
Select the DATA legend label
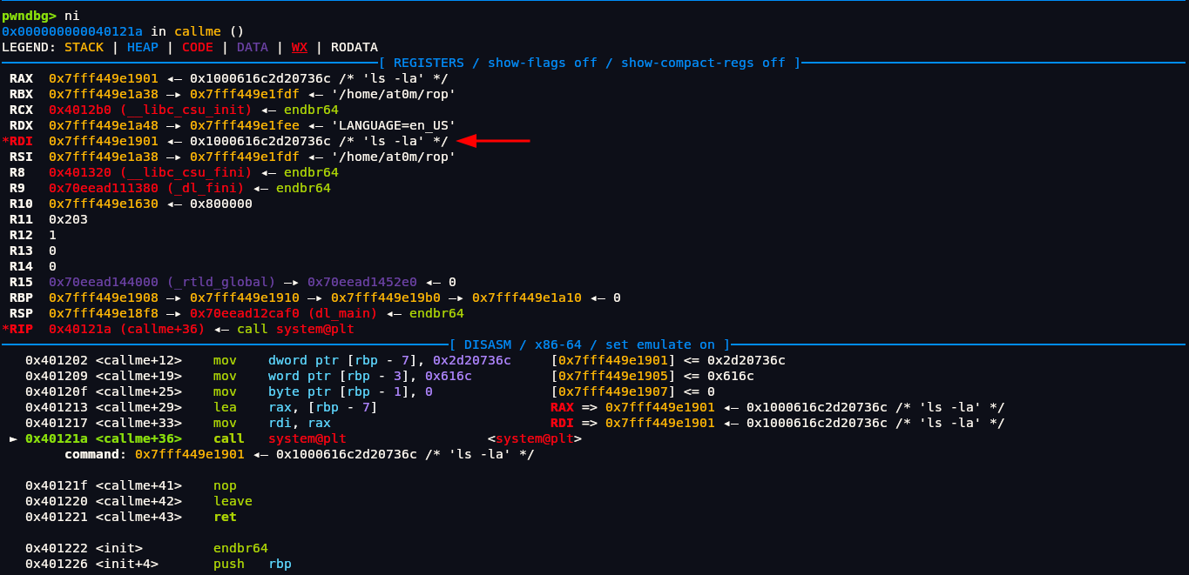tap(253, 47)
